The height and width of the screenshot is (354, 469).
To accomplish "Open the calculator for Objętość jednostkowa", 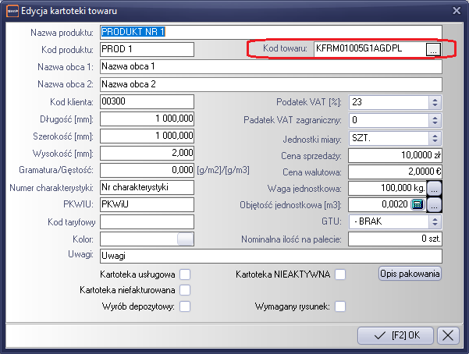I will tap(417, 205).
